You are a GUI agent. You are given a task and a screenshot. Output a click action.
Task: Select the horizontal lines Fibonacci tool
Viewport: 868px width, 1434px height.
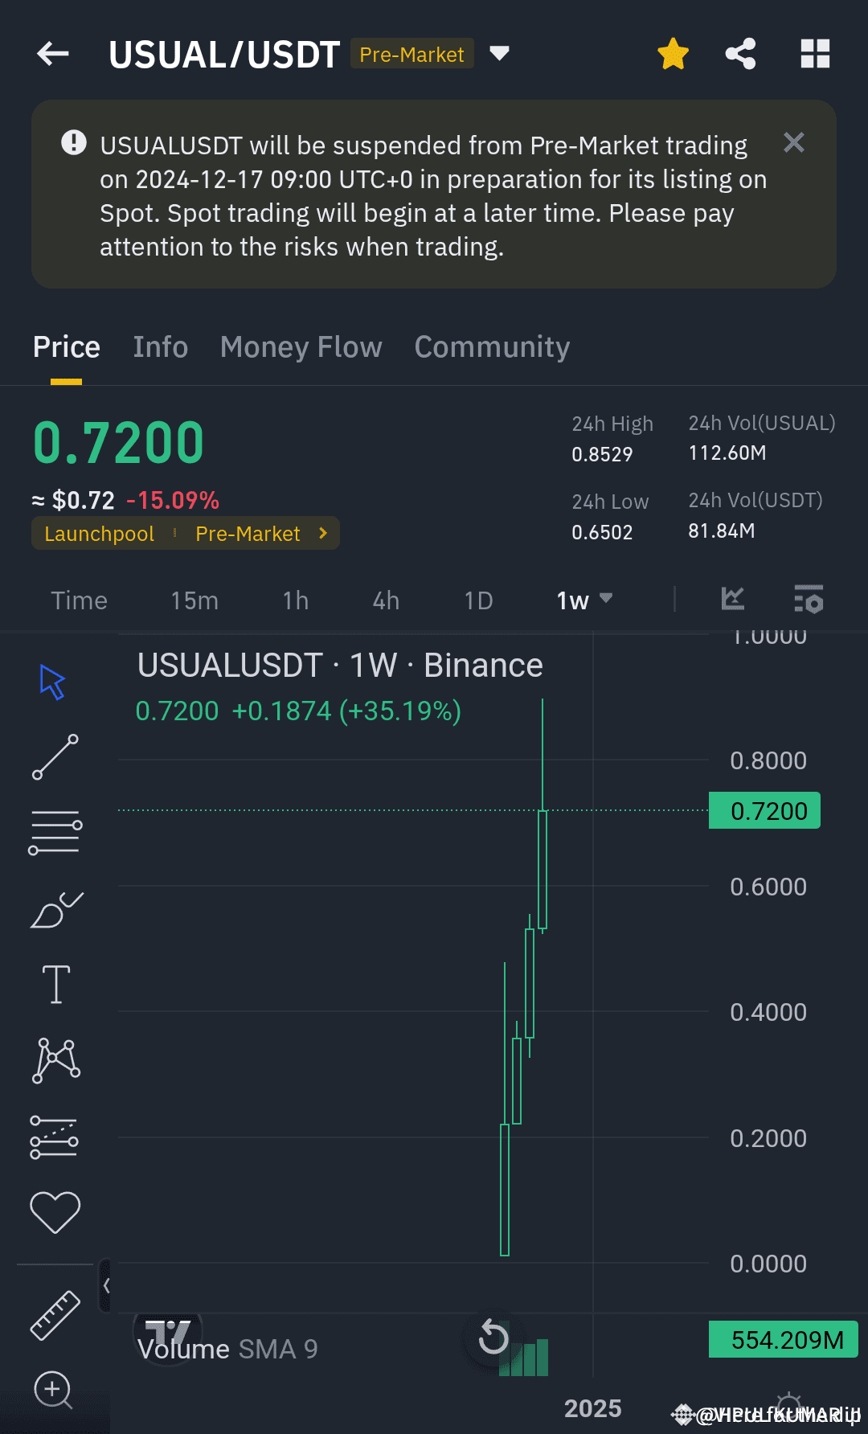pos(55,832)
